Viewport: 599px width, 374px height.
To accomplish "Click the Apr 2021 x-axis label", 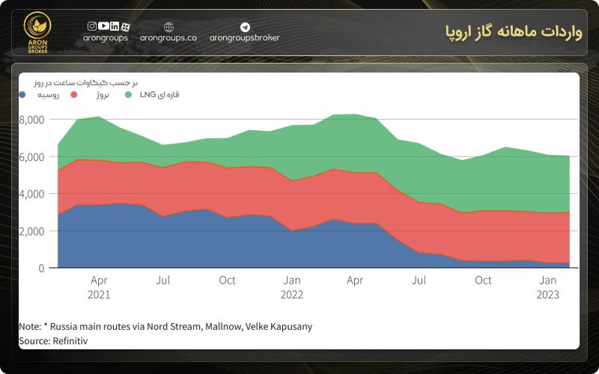I will point(99,287).
